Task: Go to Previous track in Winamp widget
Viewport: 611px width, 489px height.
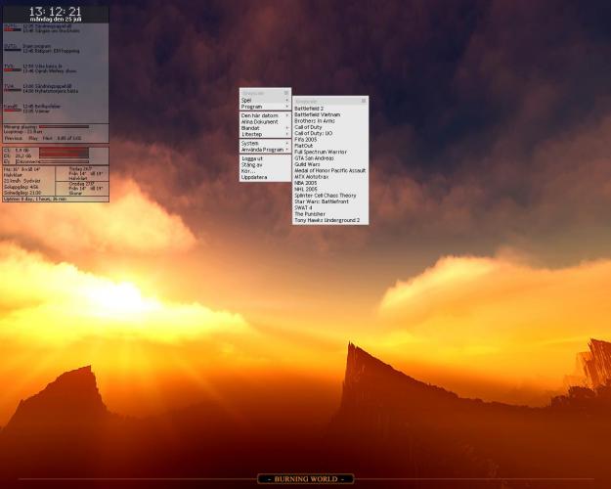Action: [x=13, y=139]
